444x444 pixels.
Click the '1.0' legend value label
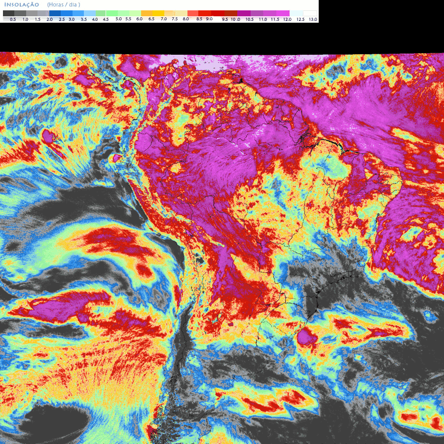tap(25, 19)
